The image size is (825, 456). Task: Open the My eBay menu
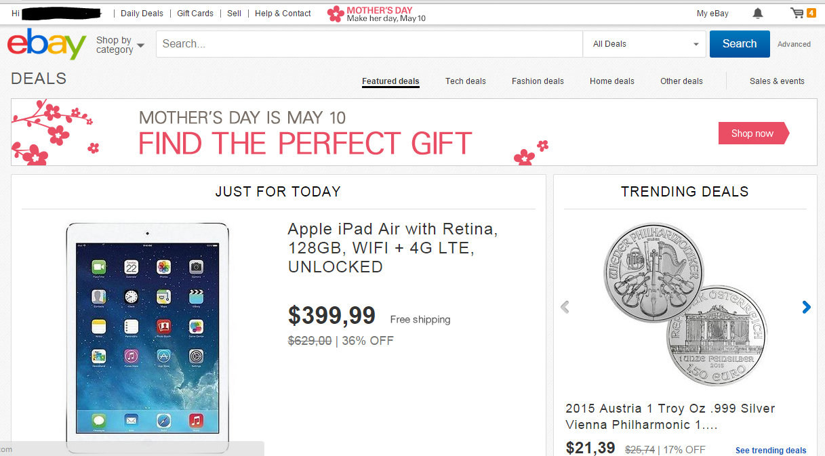712,14
